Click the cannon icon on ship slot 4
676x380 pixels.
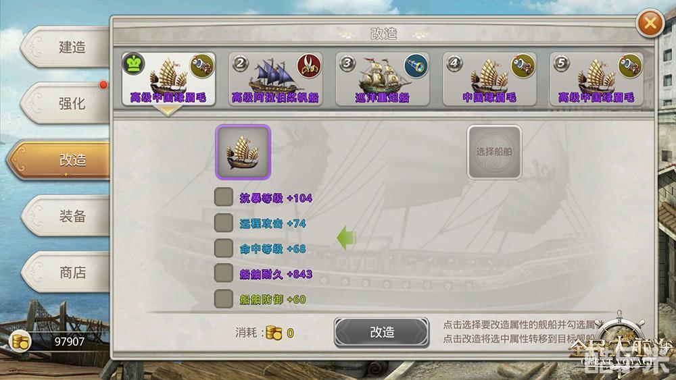pyautogui.click(x=523, y=66)
